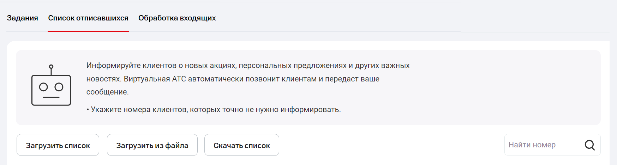Click the robot icon's left eye
This screenshot has width=617, height=165.
click(43, 87)
